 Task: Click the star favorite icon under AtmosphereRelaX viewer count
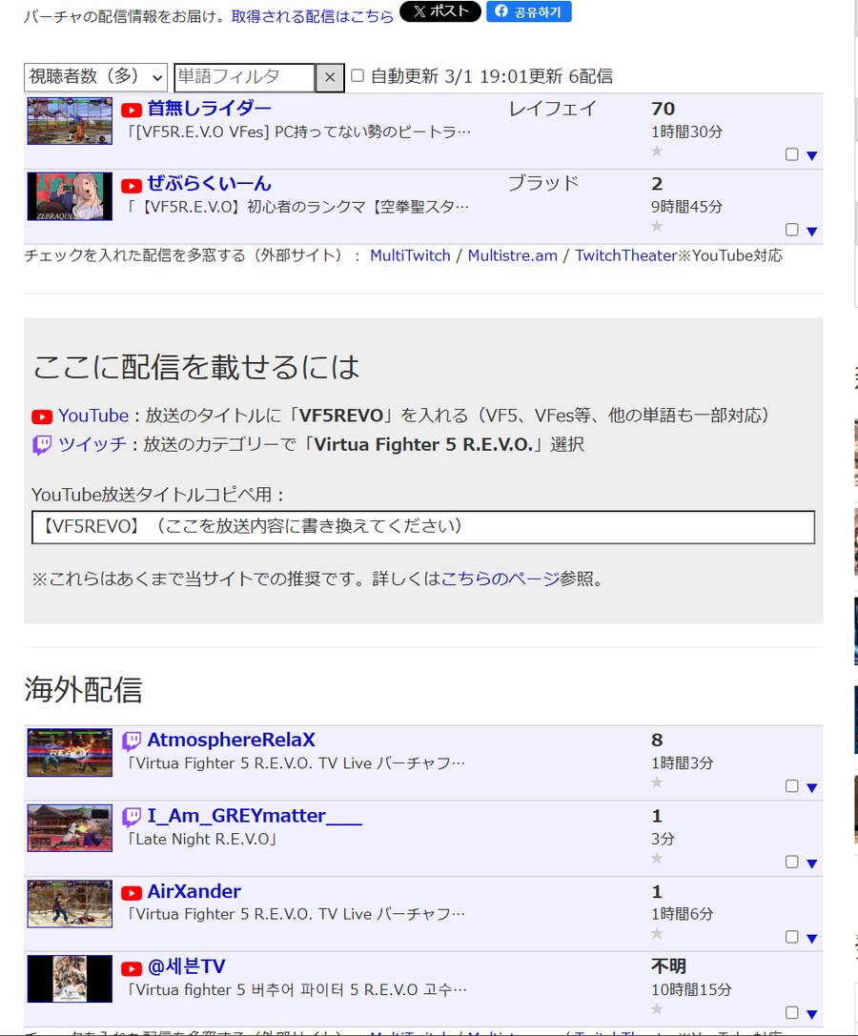pos(656,783)
